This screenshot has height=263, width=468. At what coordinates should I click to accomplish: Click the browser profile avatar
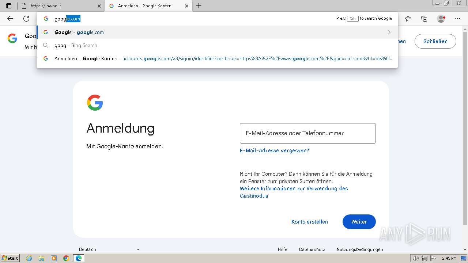coord(441,19)
